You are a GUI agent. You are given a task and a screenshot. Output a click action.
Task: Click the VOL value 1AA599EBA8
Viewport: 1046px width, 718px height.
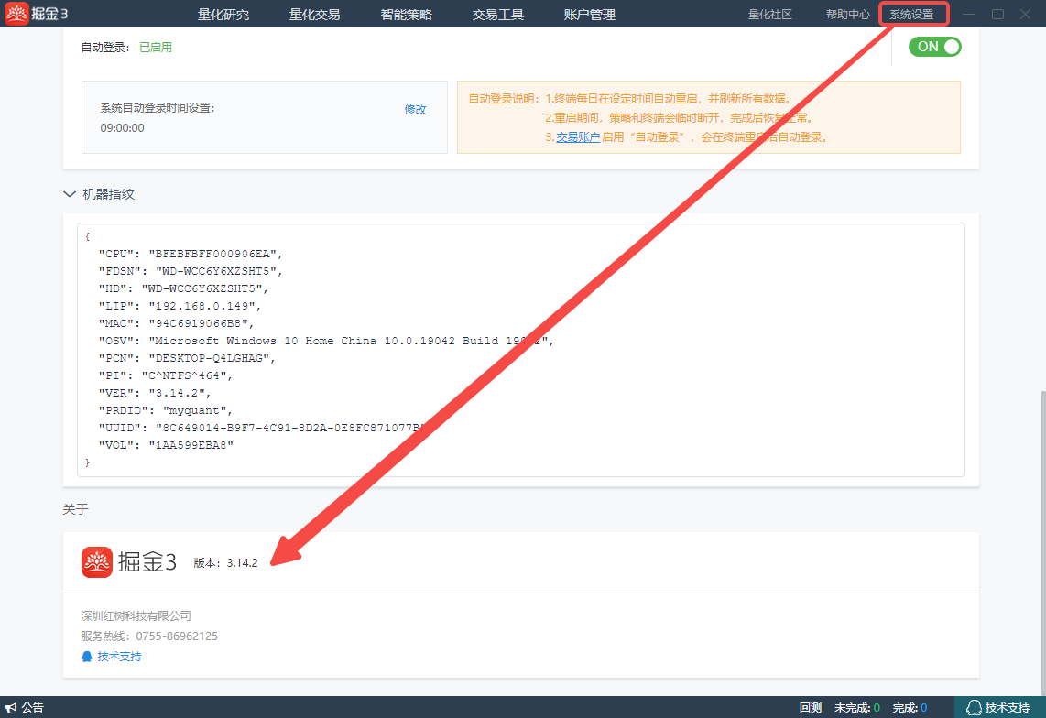point(191,445)
